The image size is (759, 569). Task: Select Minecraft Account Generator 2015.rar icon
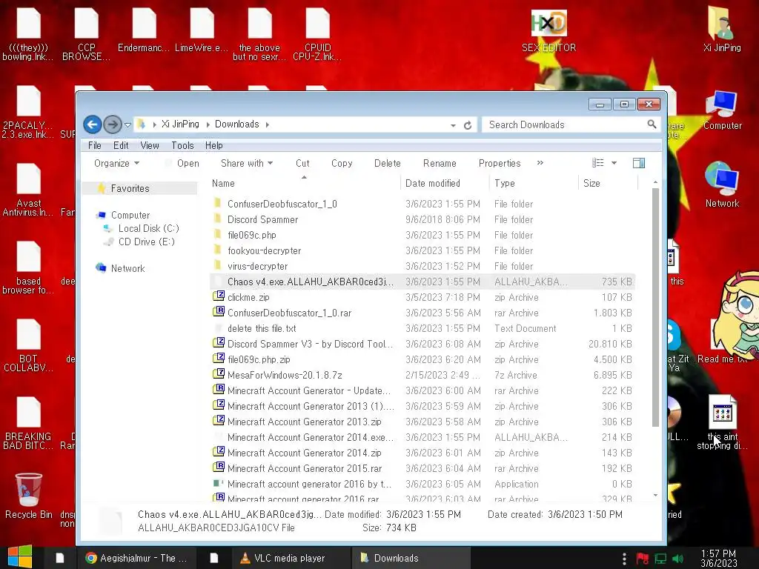(219, 467)
